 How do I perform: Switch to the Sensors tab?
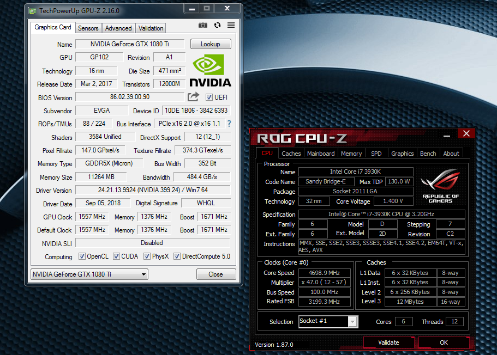88,28
